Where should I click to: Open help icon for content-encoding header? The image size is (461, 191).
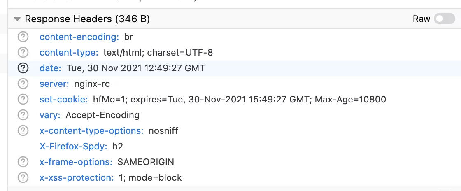click(23, 37)
